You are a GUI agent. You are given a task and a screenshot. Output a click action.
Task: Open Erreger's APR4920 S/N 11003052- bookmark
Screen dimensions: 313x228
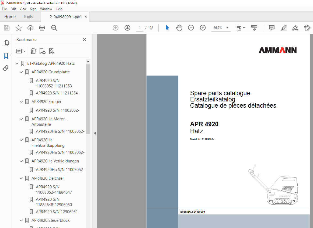(x=57, y=110)
